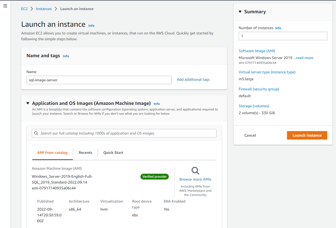
Task: Click the Windows_Server-2019 AMI name text
Action: pyautogui.click(x=62, y=180)
